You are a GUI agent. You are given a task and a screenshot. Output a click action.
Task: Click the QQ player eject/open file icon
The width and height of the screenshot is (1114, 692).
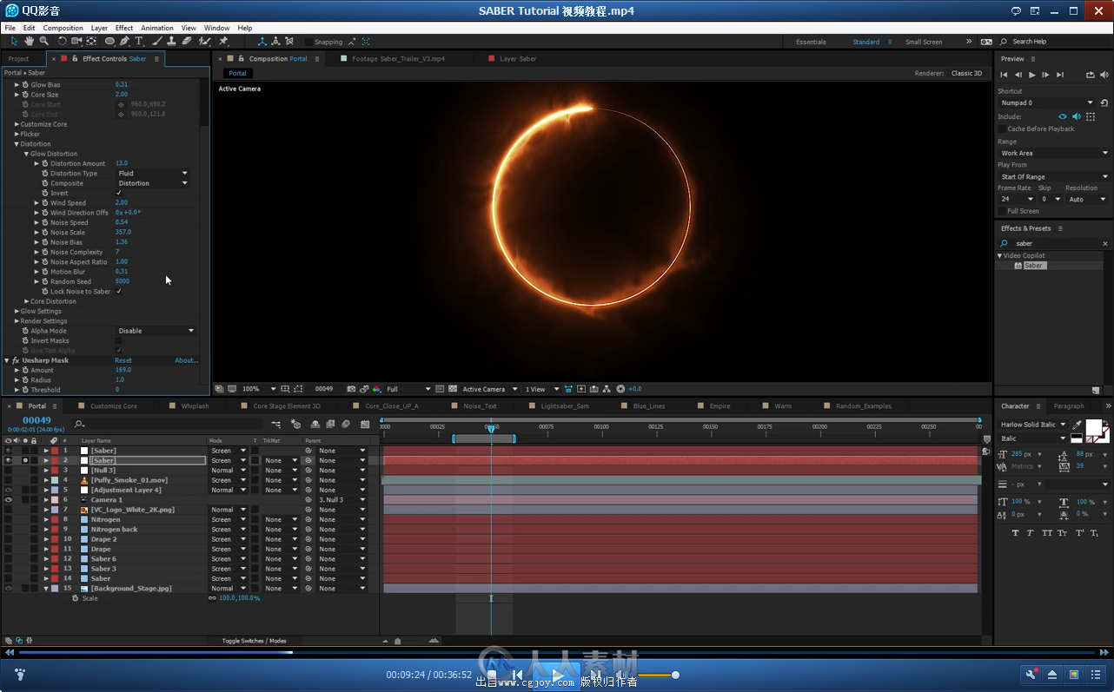1052,675
